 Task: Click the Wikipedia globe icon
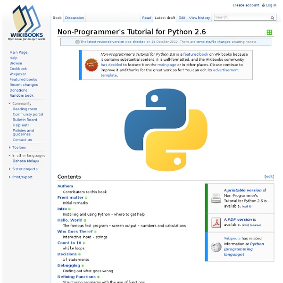216,247
